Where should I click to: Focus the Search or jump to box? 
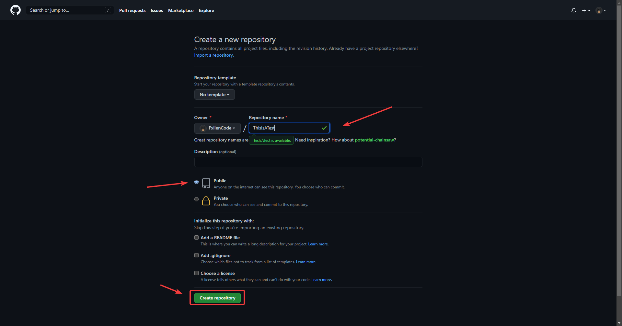[x=70, y=10]
